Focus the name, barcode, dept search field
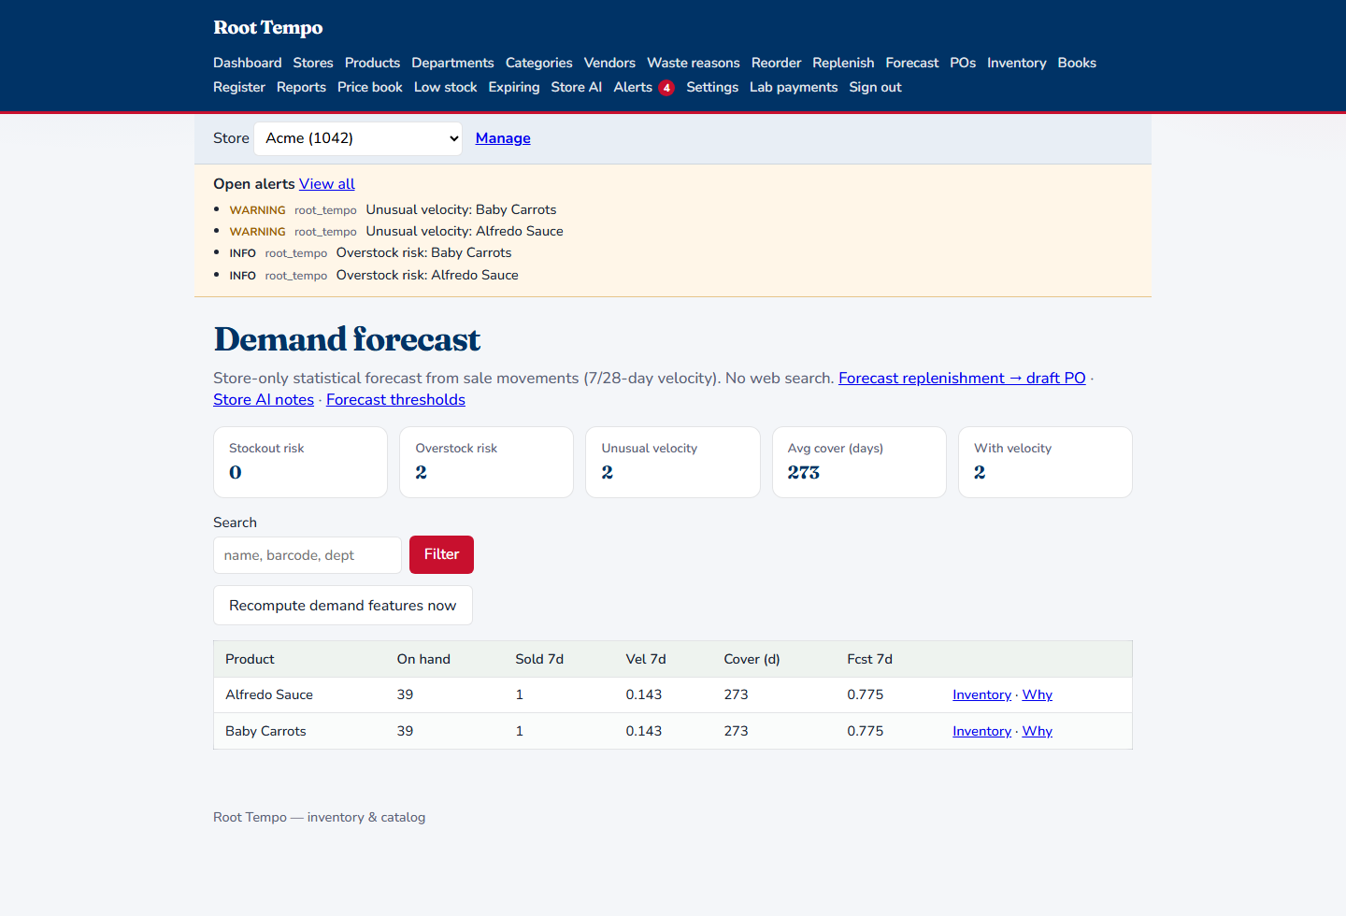The width and height of the screenshot is (1346, 916). 308,555
